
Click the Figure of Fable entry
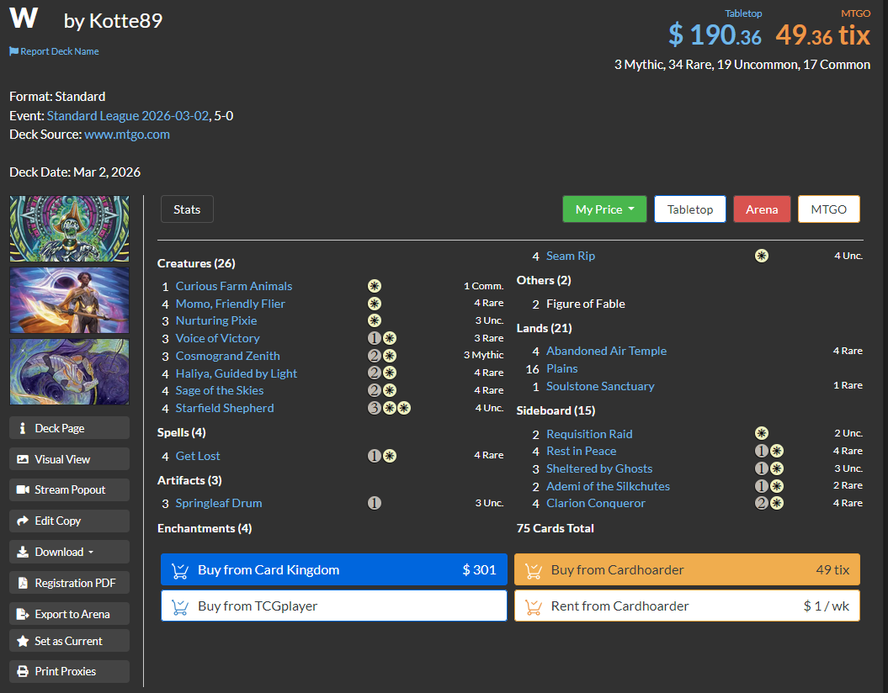586,304
